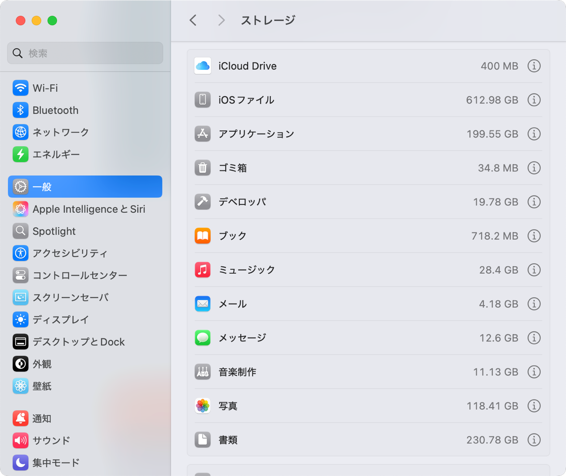Image resolution: width=566 pixels, height=476 pixels.
Task: Click the デベロッパ hammer icon
Action: (x=202, y=201)
